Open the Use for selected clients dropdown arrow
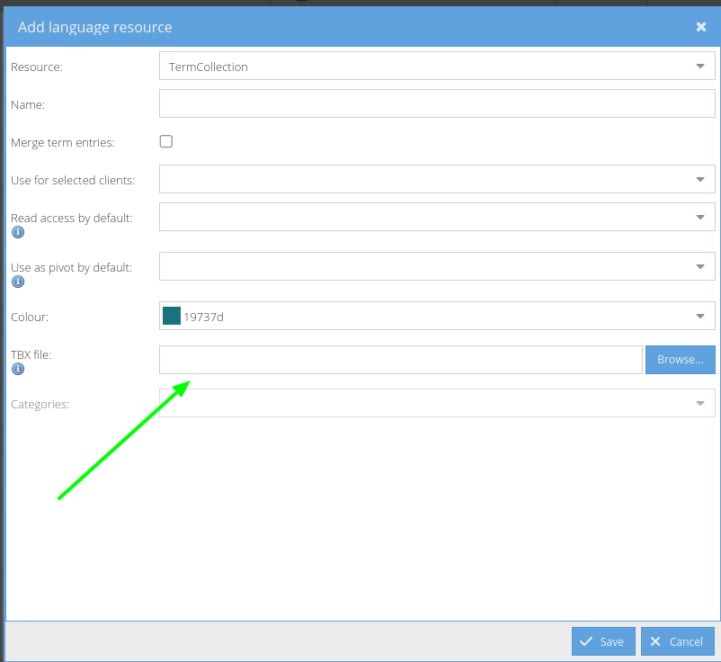Screen dimensions: 721x662 [700, 179]
